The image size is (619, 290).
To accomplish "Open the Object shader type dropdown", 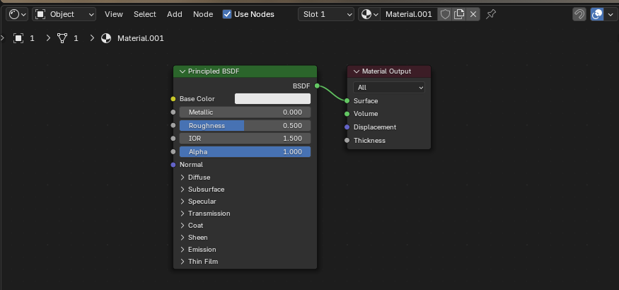I will pyautogui.click(x=64, y=14).
